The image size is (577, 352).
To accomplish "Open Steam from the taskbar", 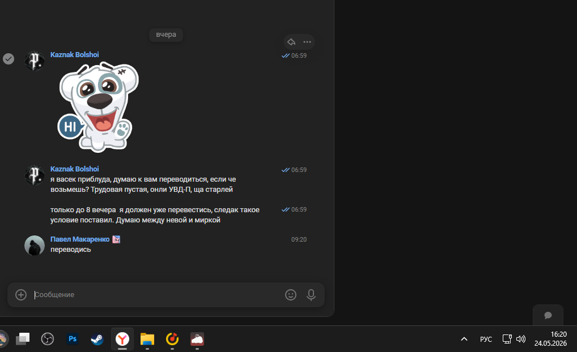I will click(x=97, y=339).
